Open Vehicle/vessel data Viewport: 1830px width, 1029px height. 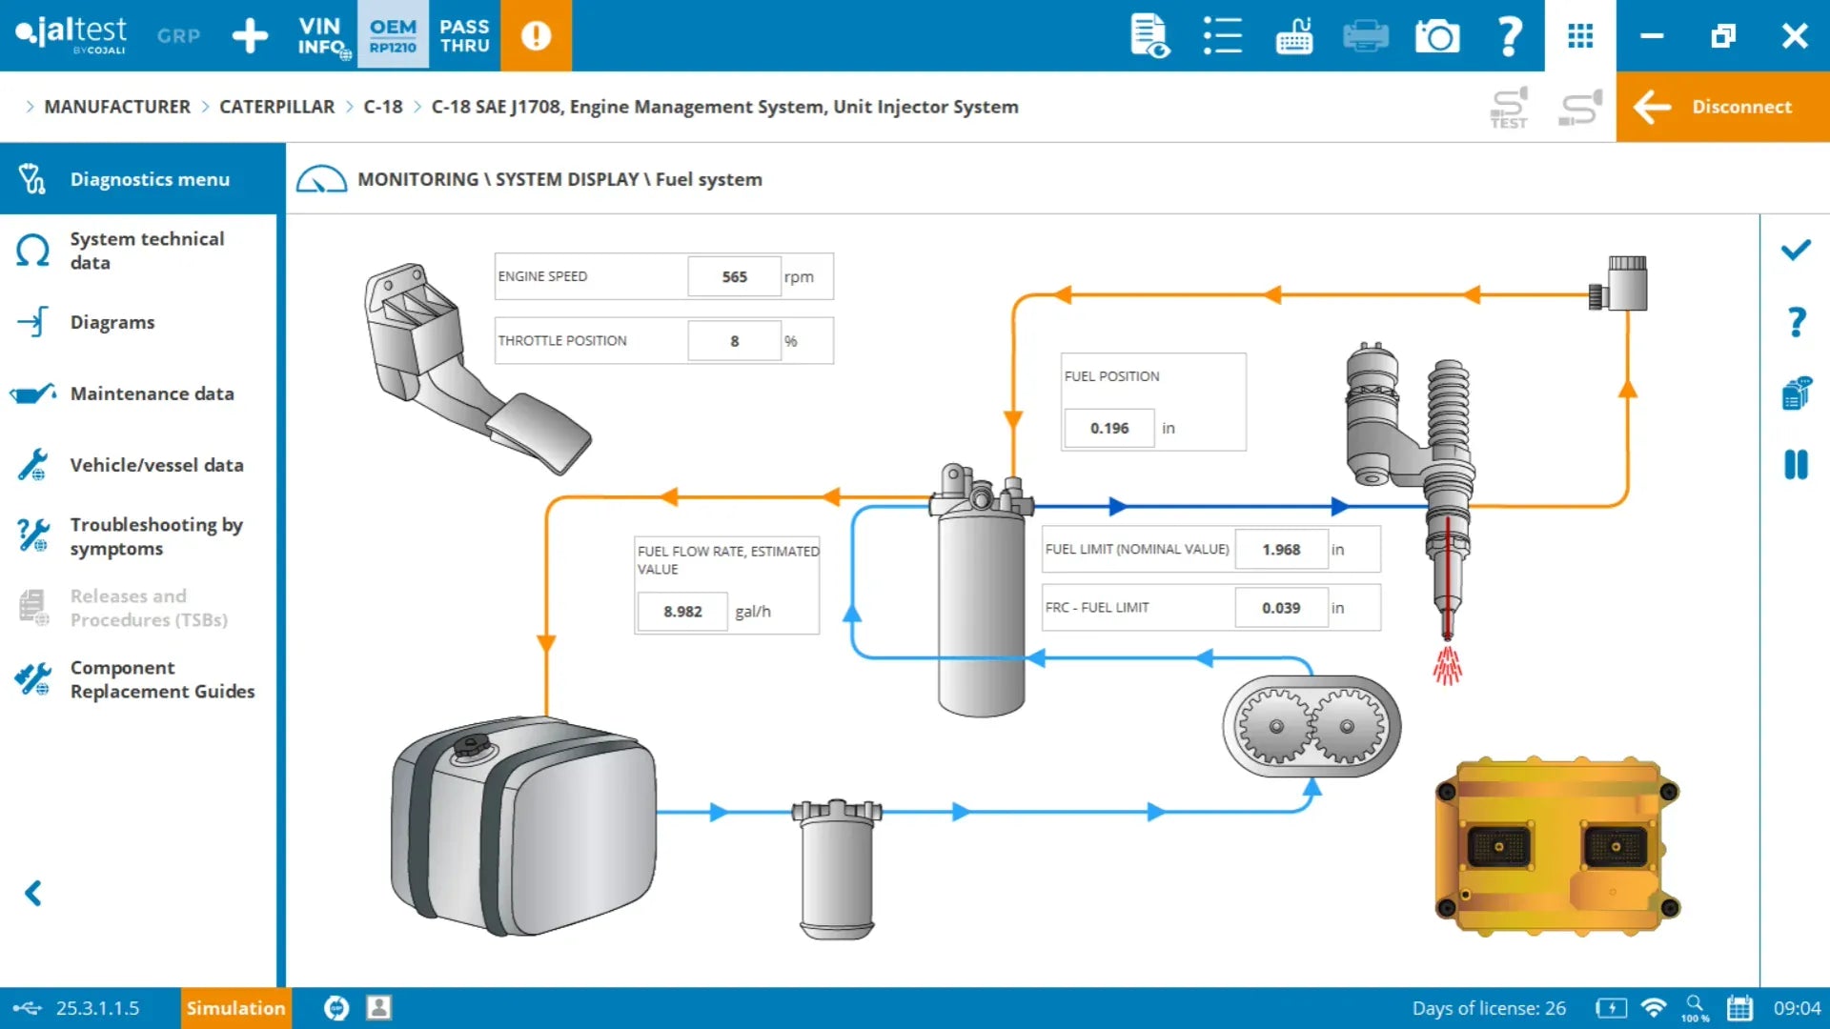pyautogui.click(x=138, y=465)
